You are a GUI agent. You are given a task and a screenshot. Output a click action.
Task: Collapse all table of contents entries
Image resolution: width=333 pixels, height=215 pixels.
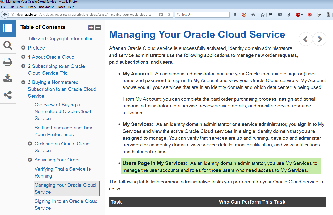tap(98, 27)
